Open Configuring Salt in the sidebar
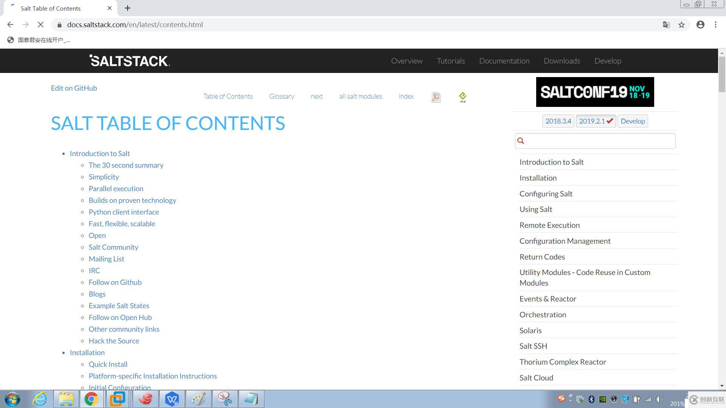This screenshot has height=408, width=726. pyautogui.click(x=546, y=194)
